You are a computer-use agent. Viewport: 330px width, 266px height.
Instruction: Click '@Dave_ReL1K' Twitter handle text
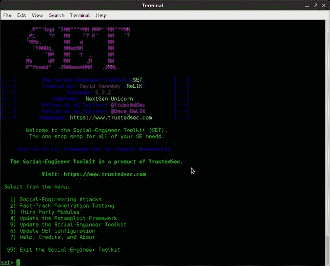point(128,111)
